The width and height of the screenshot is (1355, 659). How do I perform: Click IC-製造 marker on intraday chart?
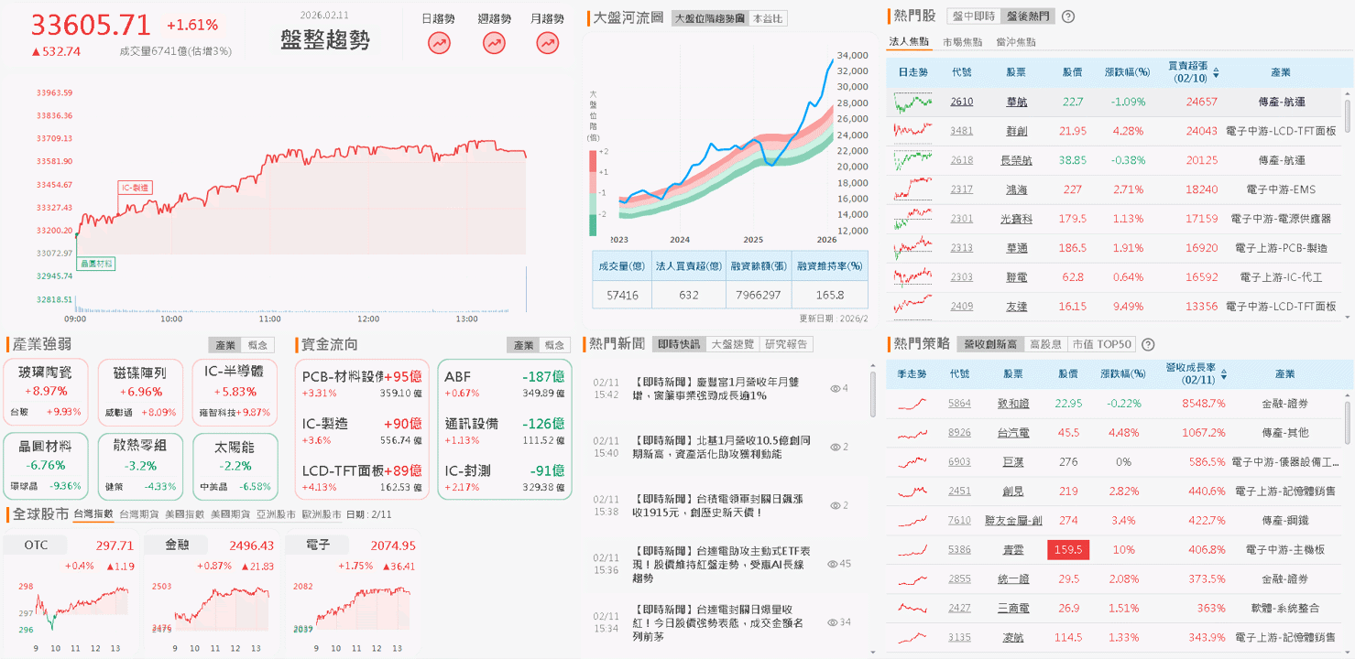click(136, 188)
